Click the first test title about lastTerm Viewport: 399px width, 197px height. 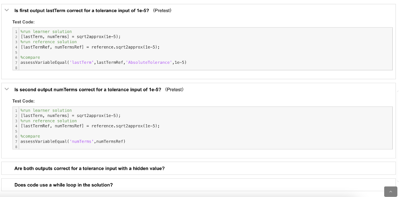tap(82, 10)
